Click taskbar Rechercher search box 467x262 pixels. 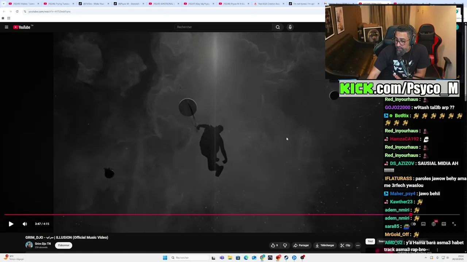point(189,258)
